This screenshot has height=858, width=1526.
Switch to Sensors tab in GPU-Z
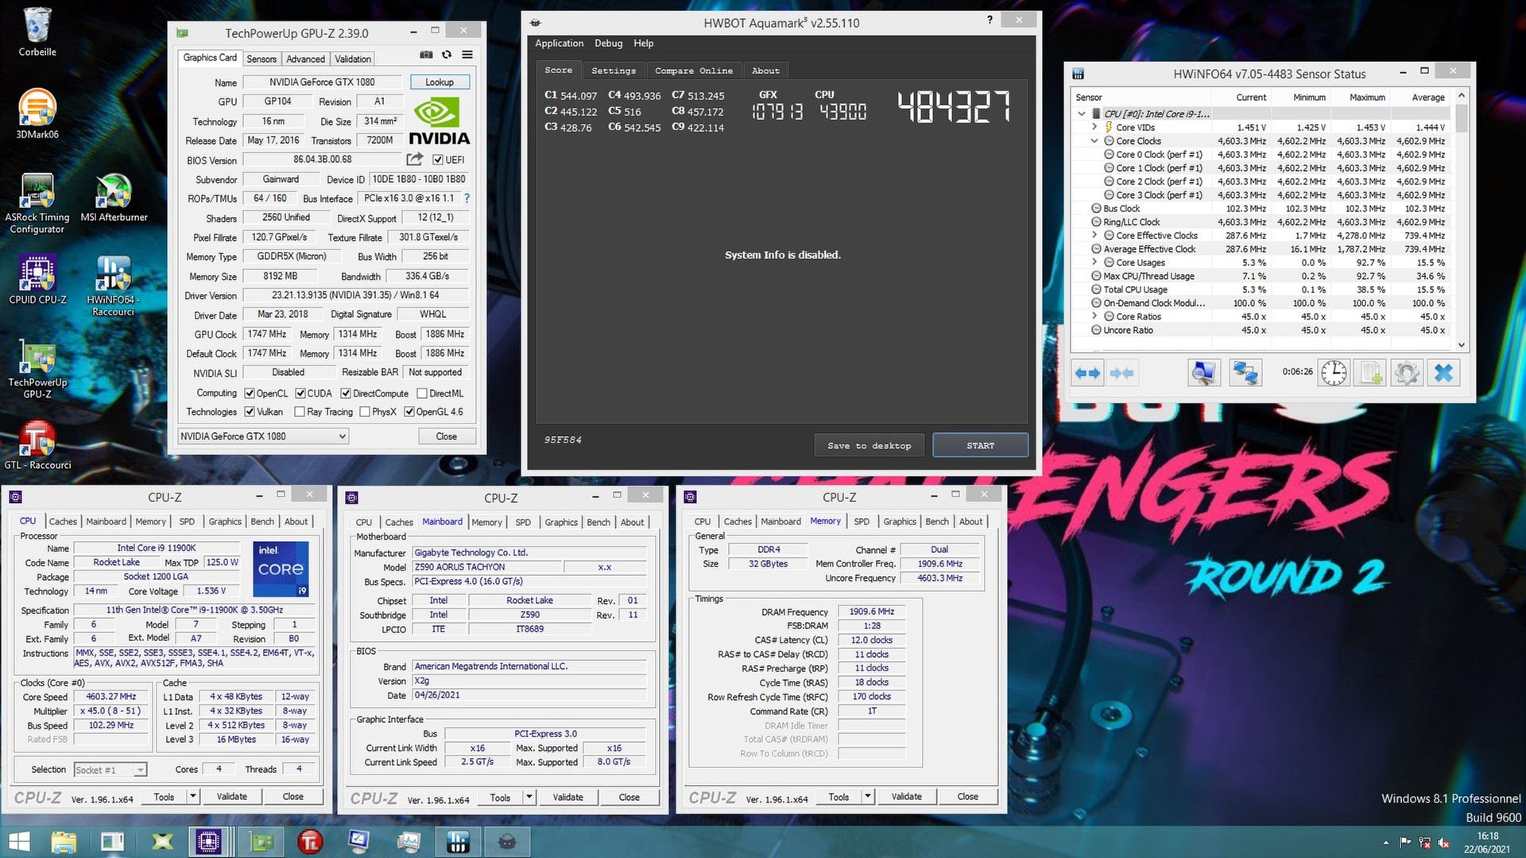coord(261,59)
